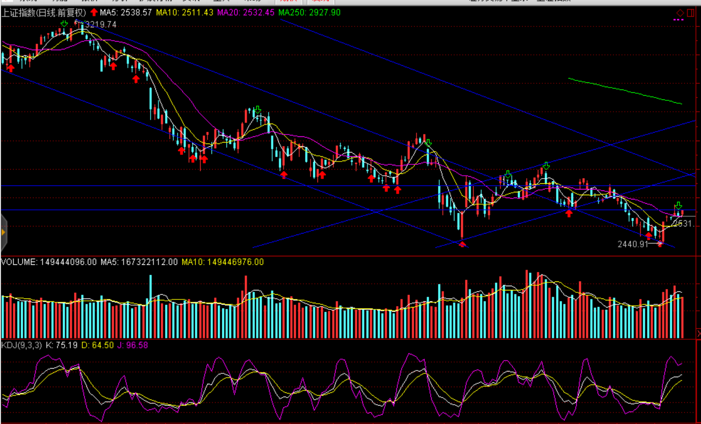Click the MA250: 2927.90 green label

pyautogui.click(x=309, y=13)
